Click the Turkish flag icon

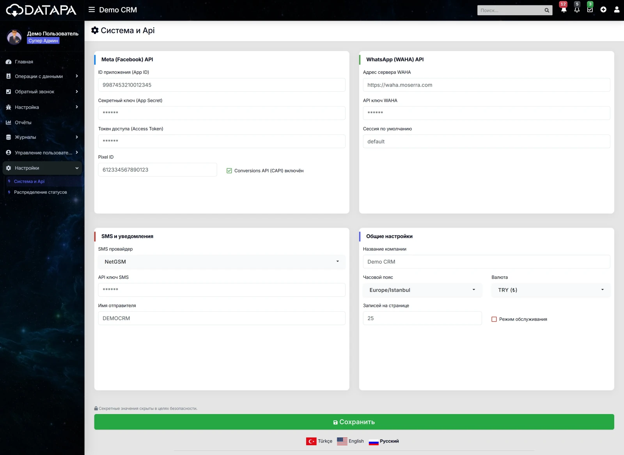311,441
